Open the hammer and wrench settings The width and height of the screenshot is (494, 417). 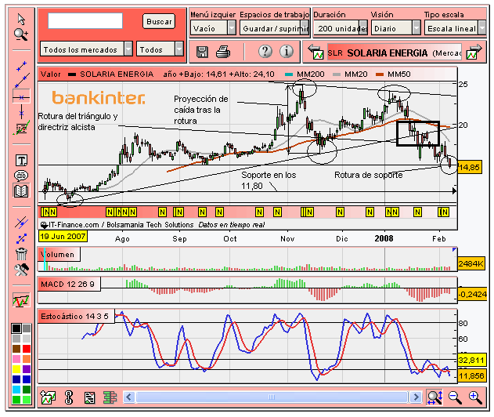point(21,270)
